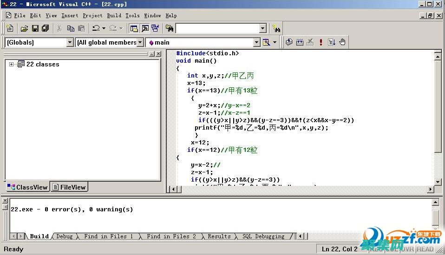The width and height of the screenshot is (445, 255).
Task: Click the Open file folder icon
Action: coord(24,28)
